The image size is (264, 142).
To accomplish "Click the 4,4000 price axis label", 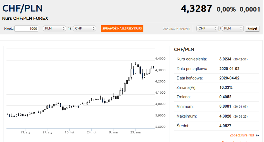I will (160, 59).
